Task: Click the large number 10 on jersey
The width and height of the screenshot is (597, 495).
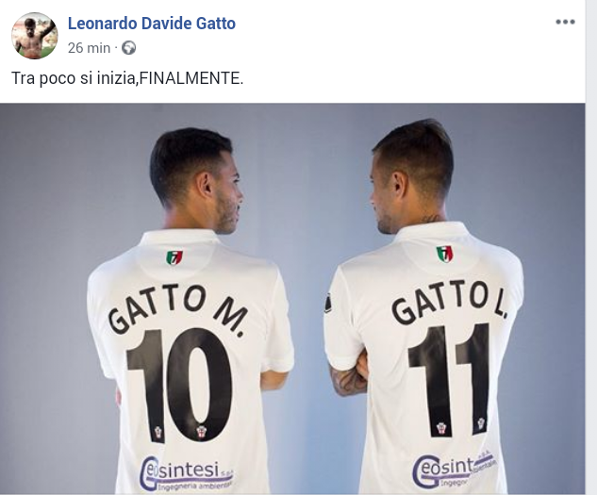Action: click(179, 385)
